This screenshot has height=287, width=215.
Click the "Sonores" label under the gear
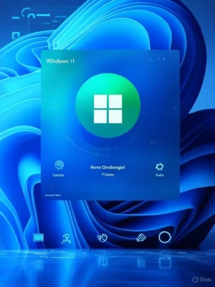[58, 175]
